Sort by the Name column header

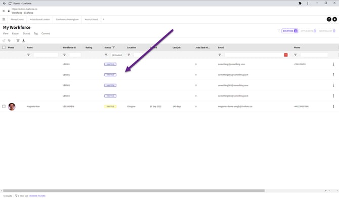click(30, 47)
